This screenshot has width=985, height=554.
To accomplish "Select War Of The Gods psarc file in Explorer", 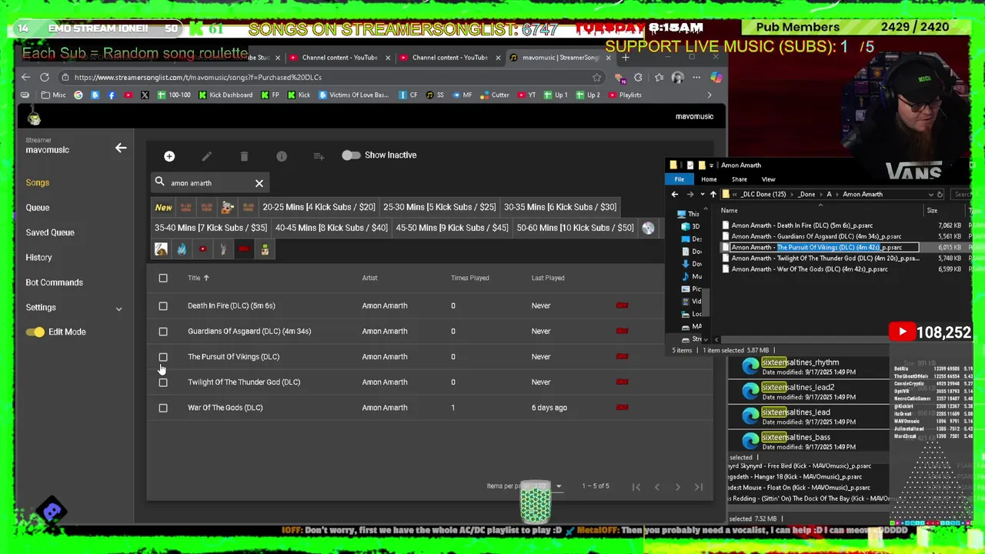I will [x=810, y=269].
